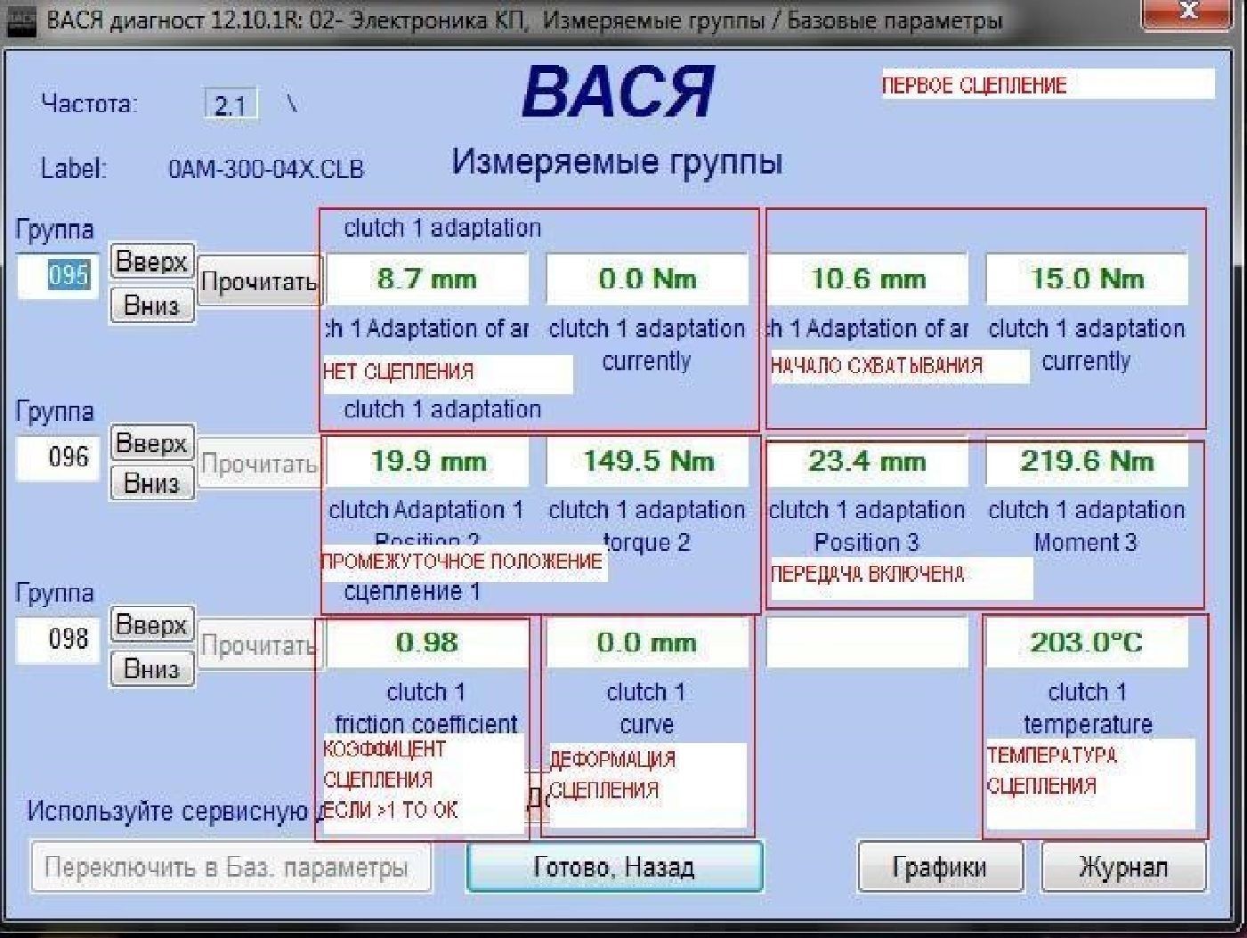Select the 10.6 mm value cell
This screenshot has height=938, width=1247.
click(x=867, y=279)
